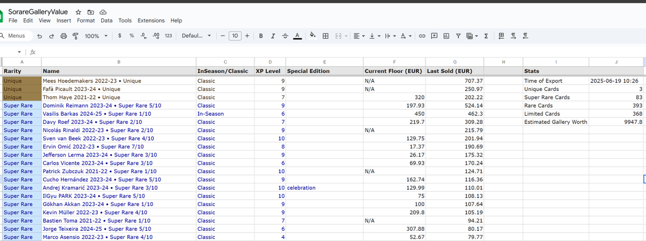Open the Help menu
Screen dimensions: 646x241
tap(176, 20)
